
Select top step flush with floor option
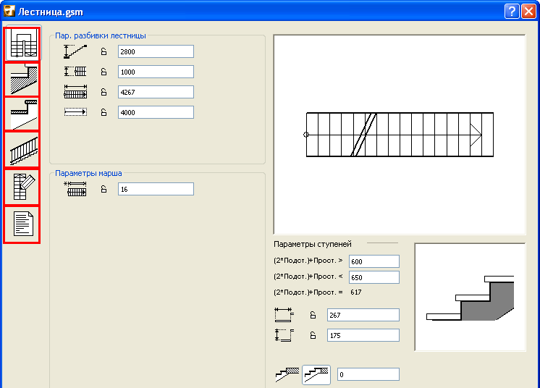click(316, 374)
